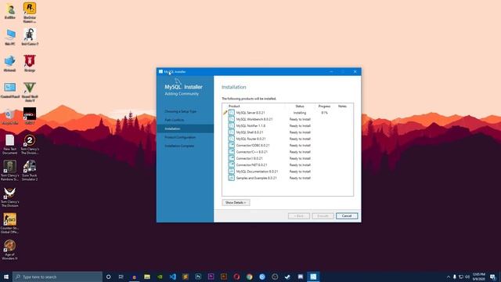Screen dimensions: 501x282
Task: Select the MySQL Documentation 8.0.21 row text
Action: (258, 172)
